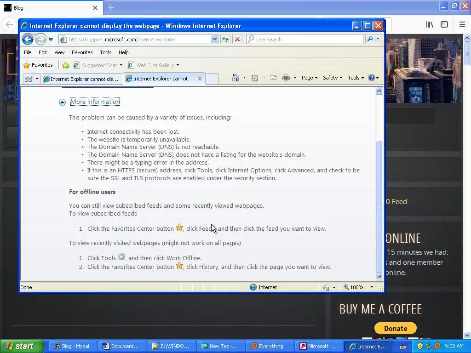
Task: Switch to Document Word taskbar button
Action: point(122,347)
